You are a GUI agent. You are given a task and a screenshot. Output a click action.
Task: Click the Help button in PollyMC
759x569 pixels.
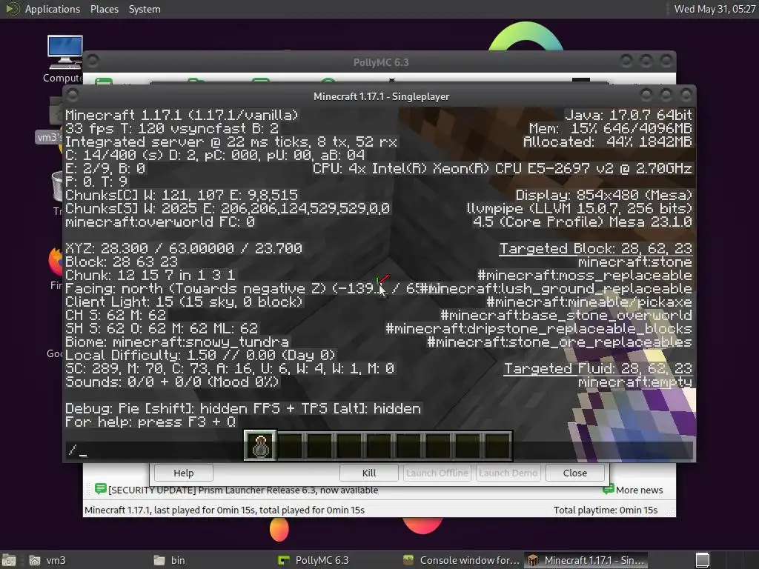(184, 473)
